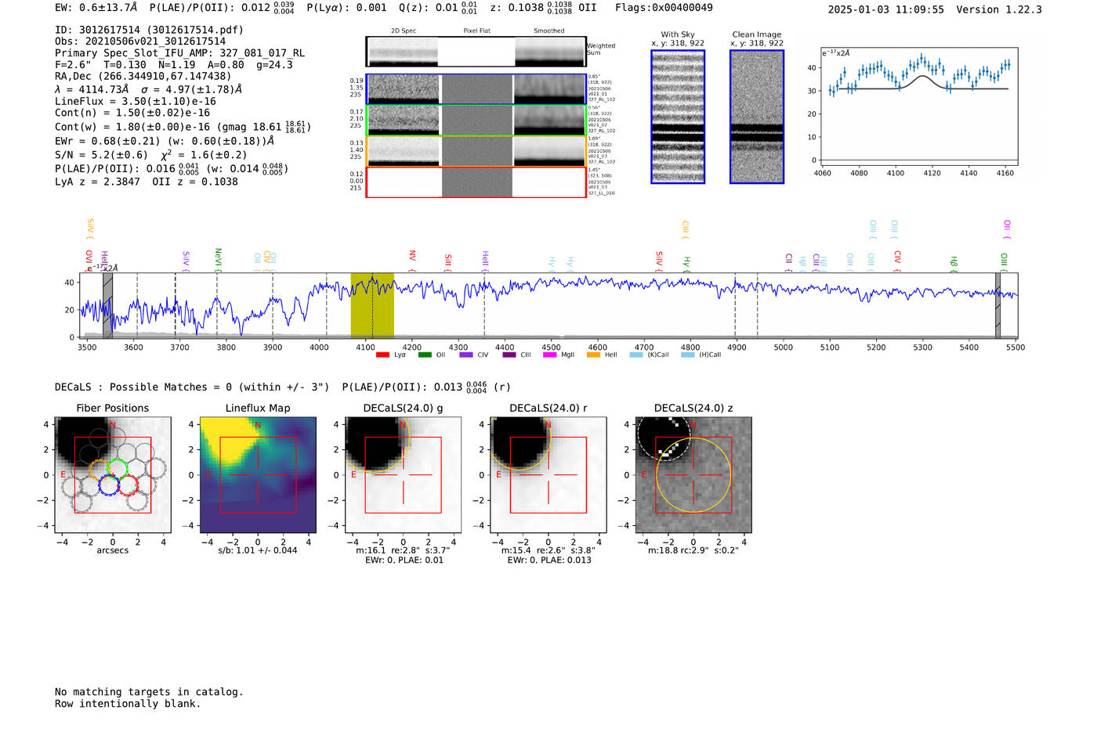Click the 's/b: 1.01 +/- 0.044' caption
The image size is (1097, 746).
[258, 550]
